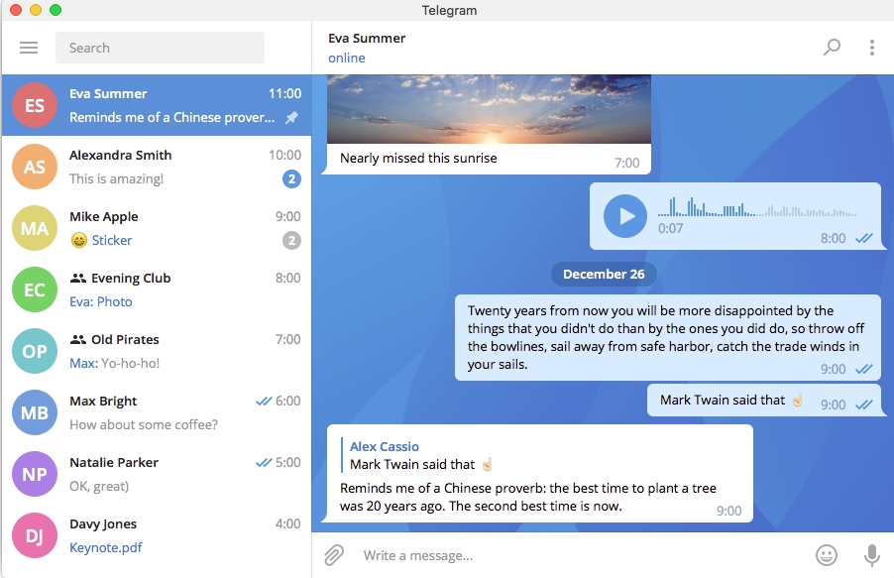
Task: Click the read receipt checkmarks on Max Bright's chat
Action: 264,401
